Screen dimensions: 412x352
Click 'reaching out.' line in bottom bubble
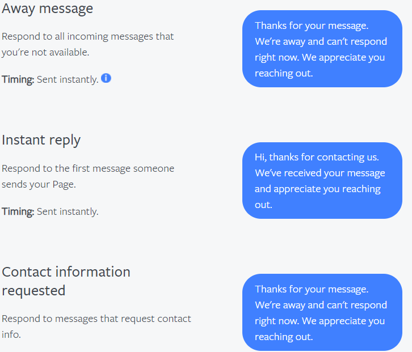pyautogui.click(x=284, y=337)
